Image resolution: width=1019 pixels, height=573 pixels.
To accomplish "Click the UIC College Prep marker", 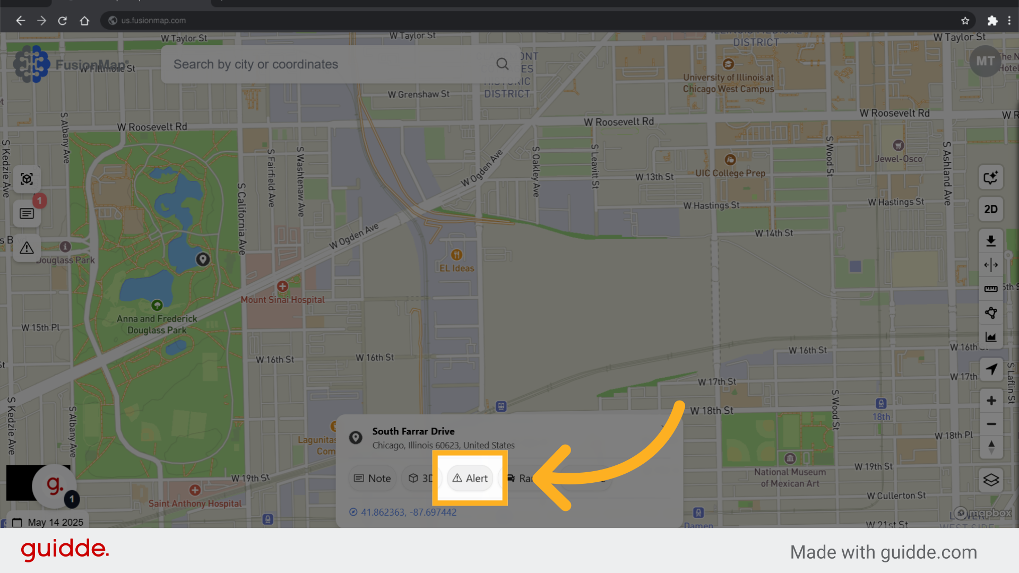I will (x=730, y=160).
